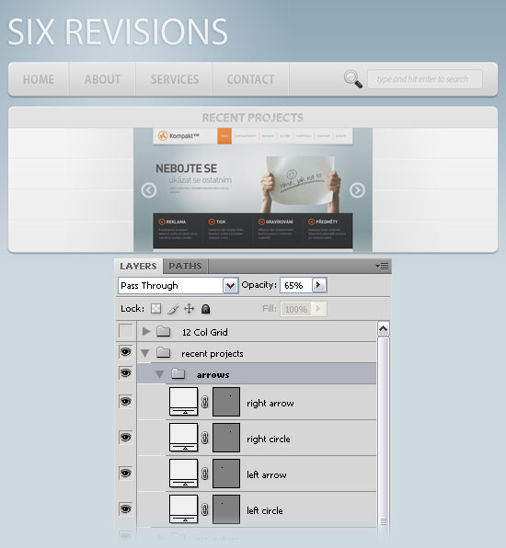Screen dimensions: 506x548
Task: Switch to the Paths tab
Action: (x=185, y=267)
